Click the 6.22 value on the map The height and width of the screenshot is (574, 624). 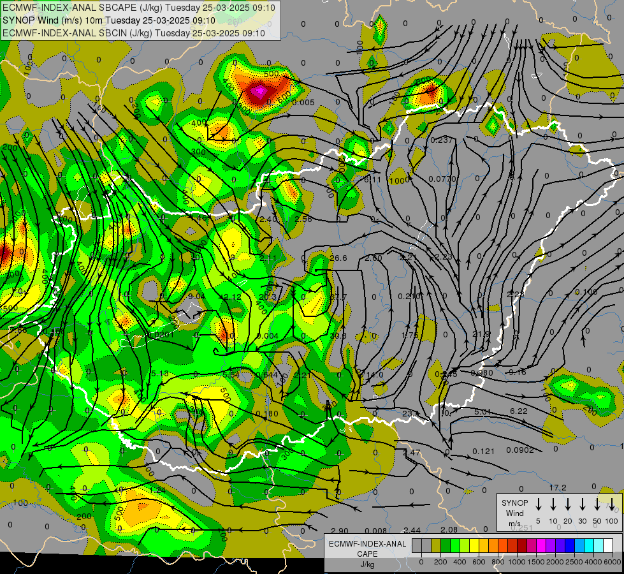coord(519,411)
